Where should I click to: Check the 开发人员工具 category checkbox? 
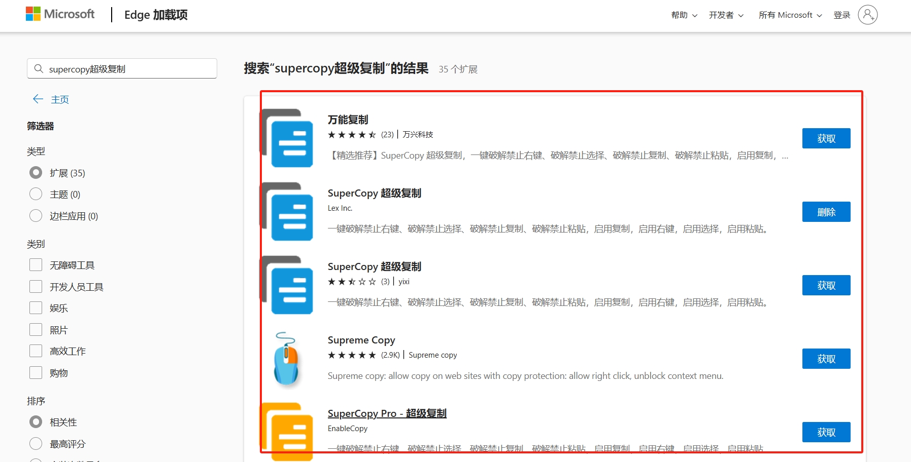coord(36,287)
